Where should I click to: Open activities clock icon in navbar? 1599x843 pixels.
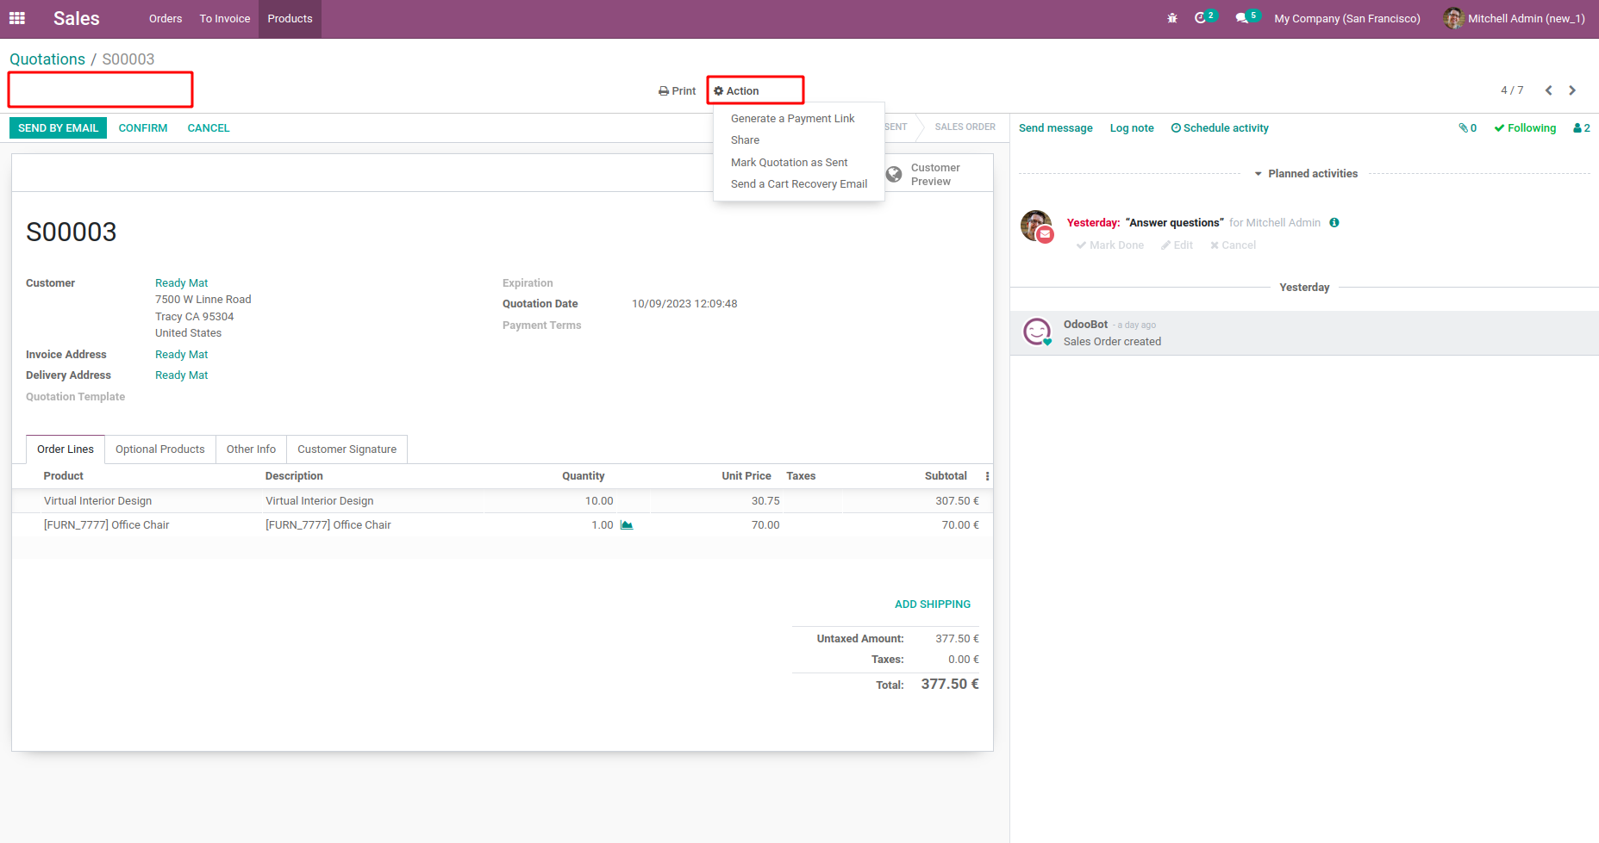pyautogui.click(x=1201, y=18)
